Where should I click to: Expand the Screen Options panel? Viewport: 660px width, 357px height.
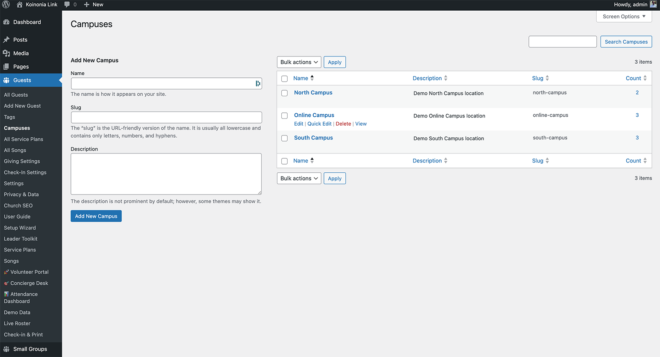point(624,17)
